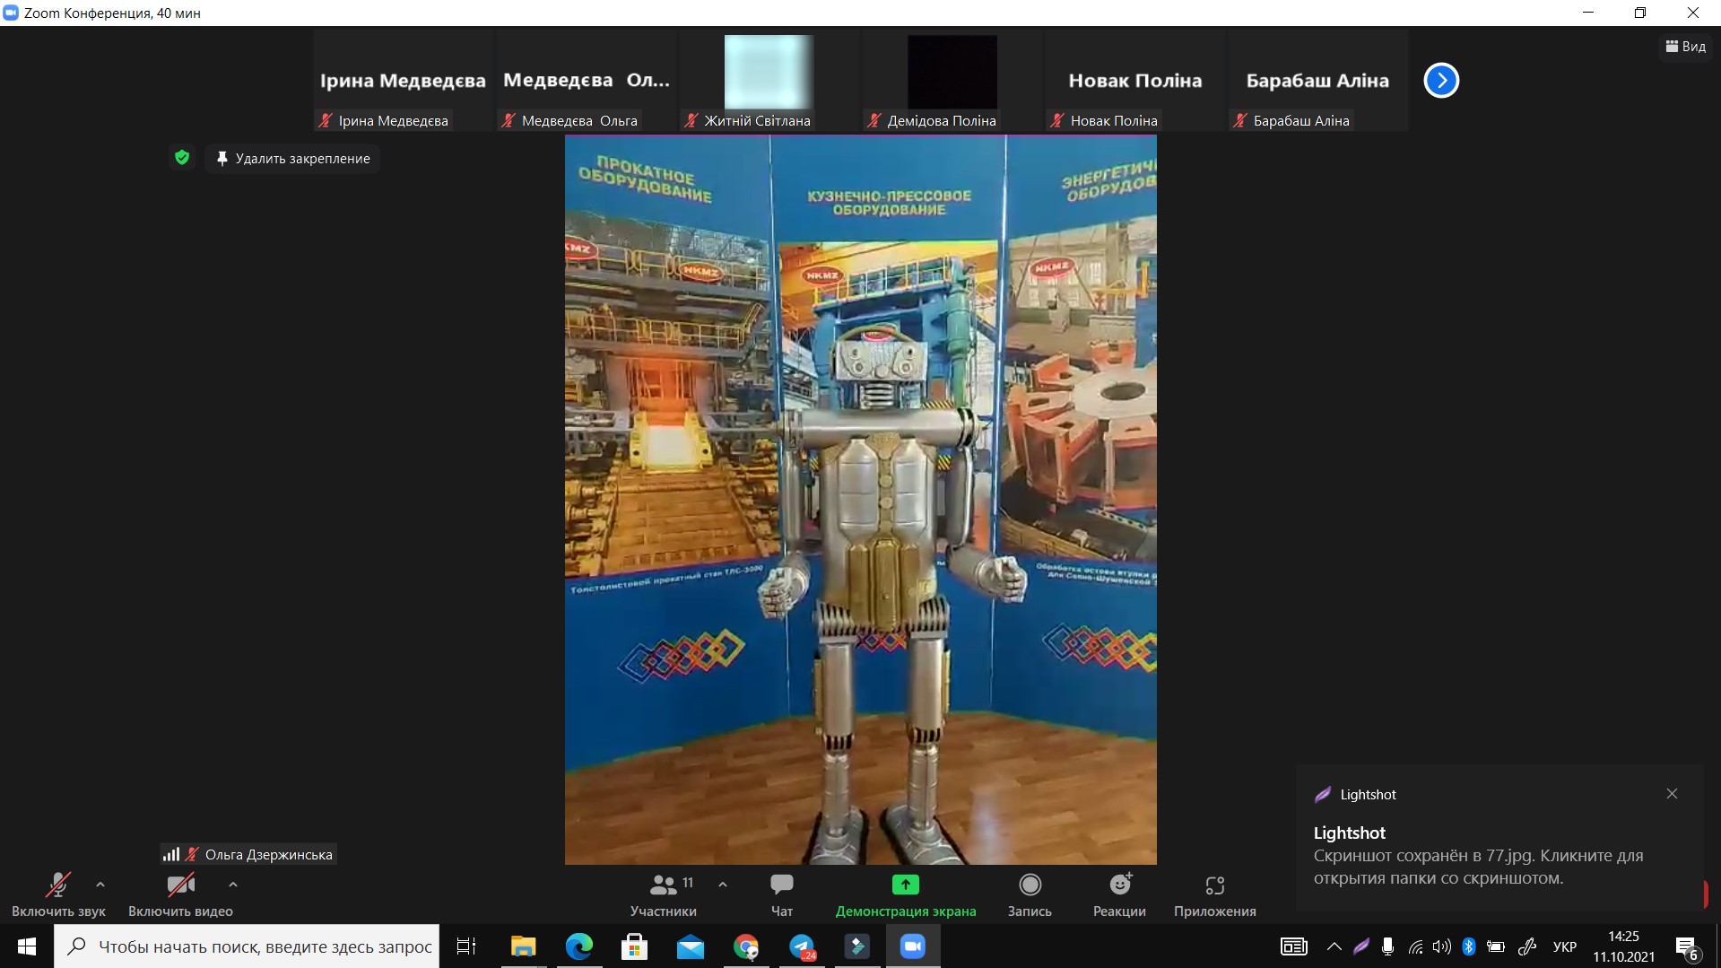Image resolution: width=1721 pixels, height=968 pixels.
Task: Open the Реакции reactions menu
Action: tap(1119, 894)
